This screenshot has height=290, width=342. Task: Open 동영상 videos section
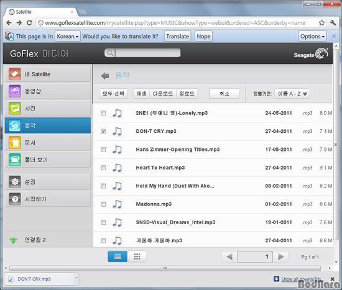point(48,91)
